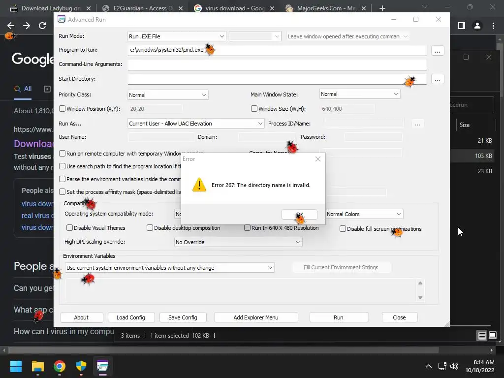Open the Windows Start menu
Screen dimensions: 504x378
coord(16,366)
